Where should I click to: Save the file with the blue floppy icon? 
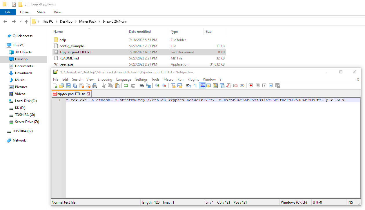[68, 86]
